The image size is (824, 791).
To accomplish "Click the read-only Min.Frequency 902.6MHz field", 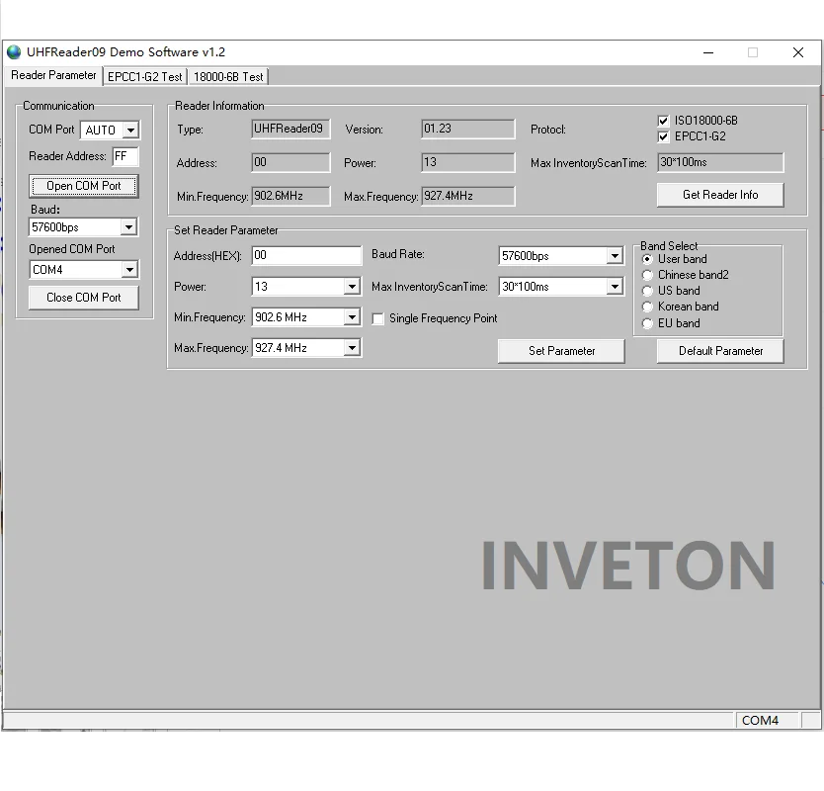I will coord(290,196).
